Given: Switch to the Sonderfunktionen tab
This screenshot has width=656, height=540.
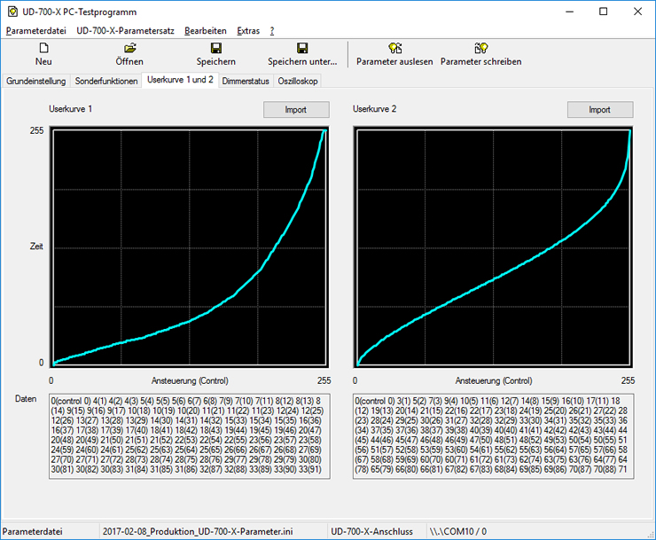Looking at the screenshot, I should point(106,81).
